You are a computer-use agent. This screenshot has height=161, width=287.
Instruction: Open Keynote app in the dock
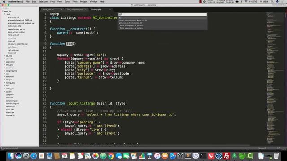tap(149, 156)
